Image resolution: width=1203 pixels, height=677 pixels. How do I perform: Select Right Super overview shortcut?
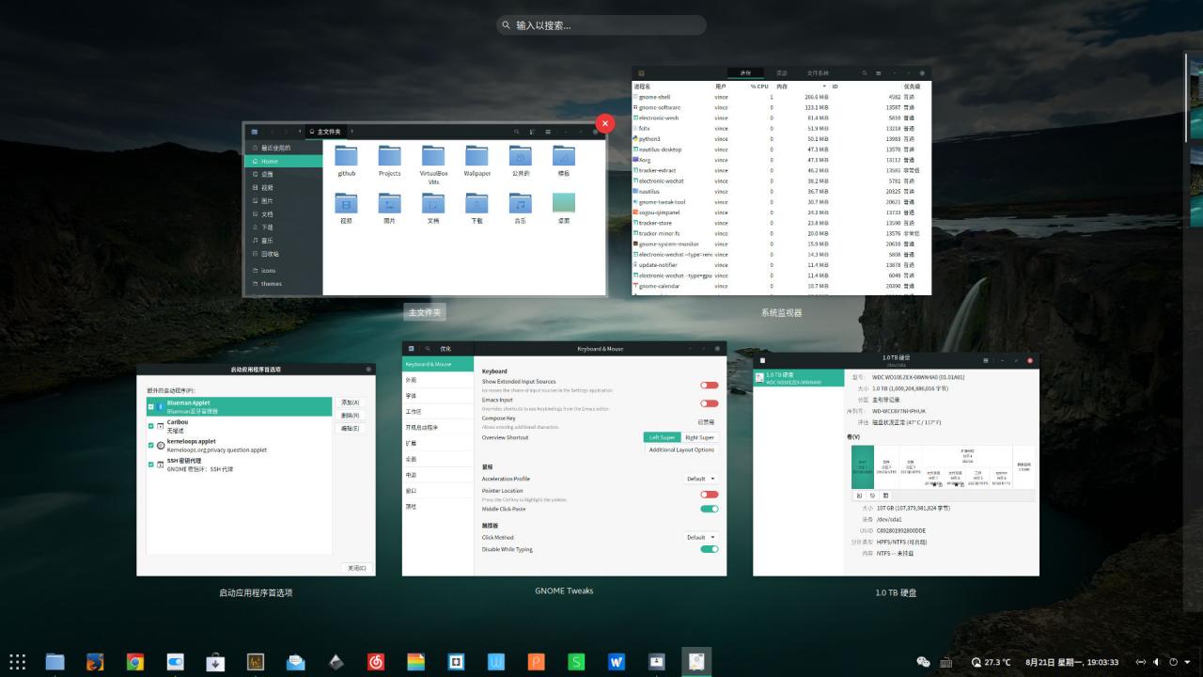coord(699,437)
